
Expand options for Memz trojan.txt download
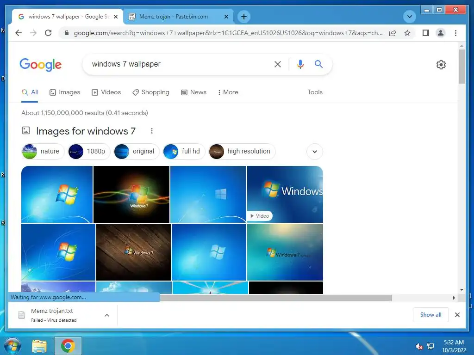[107, 315]
